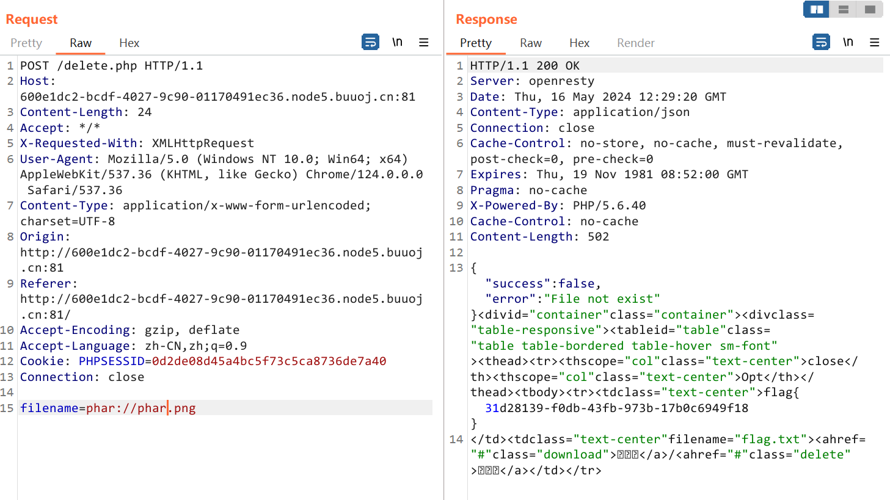
Task: Click the Response panel title
Action: point(487,19)
